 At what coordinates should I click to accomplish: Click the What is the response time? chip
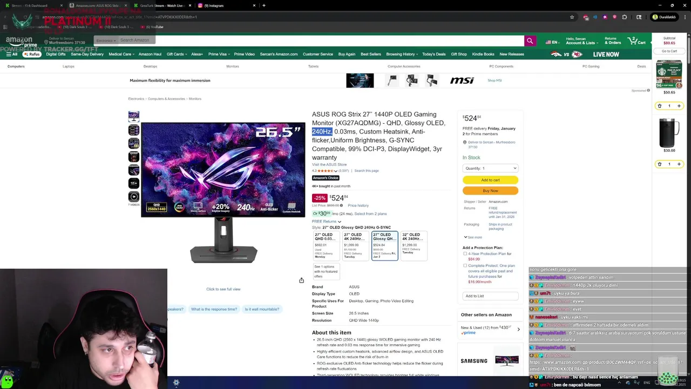click(x=214, y=309)
